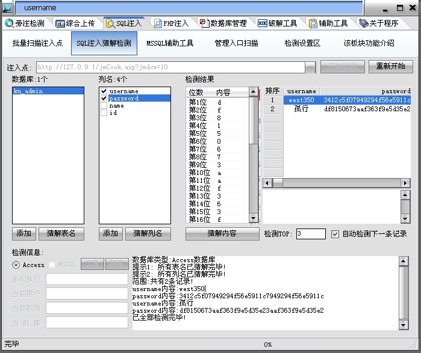The image size is (421, 353).
Task: Click the username column header
Action: [302, 91]
